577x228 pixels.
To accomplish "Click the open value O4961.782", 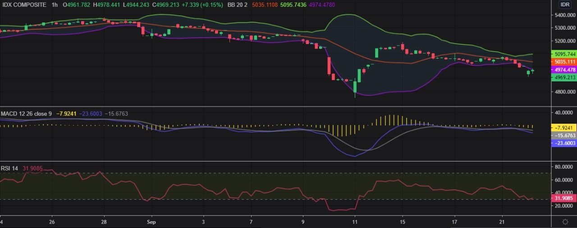I will (77, 4).
